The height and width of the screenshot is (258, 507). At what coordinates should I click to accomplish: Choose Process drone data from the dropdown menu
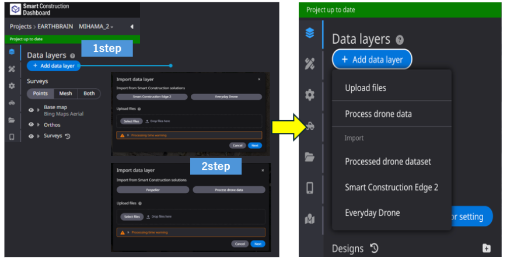[x=391, y=114]
